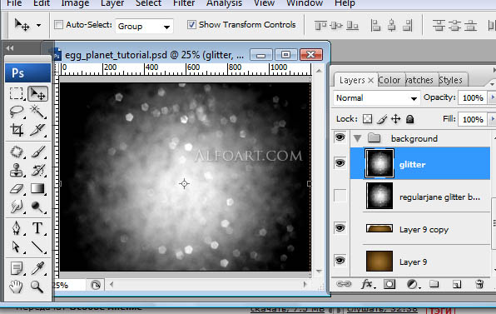Click the Opacity value field
This screenshot has width=496, height=314.
tap(473, 98)
